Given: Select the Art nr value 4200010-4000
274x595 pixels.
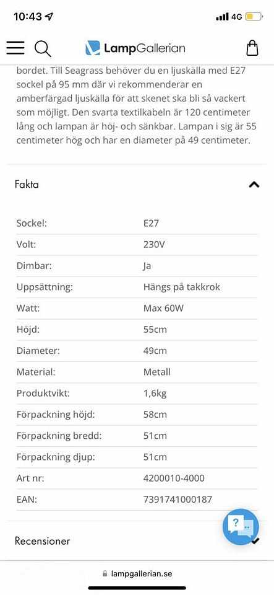Looking at the screenshot, I should coord(174,478).
